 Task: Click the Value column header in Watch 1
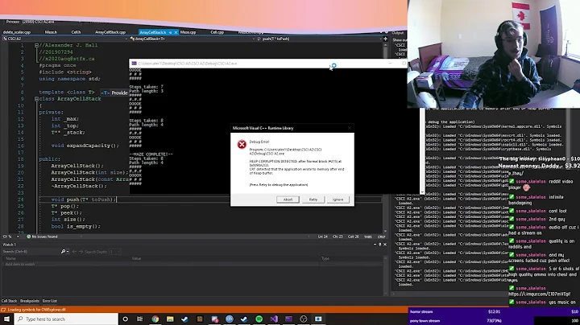(x=136, y=258)
